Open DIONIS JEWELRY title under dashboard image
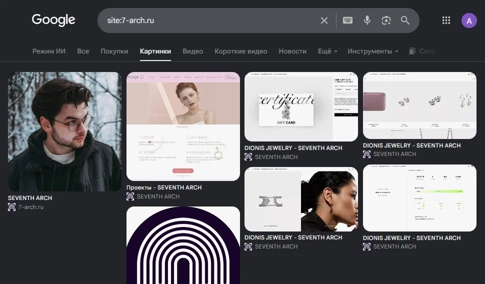 click(411, 238)
